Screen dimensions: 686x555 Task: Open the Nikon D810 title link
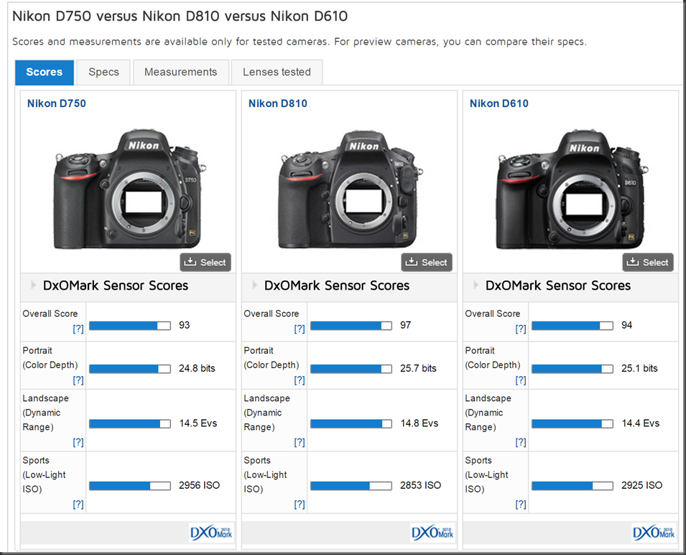tap(278, 104)
